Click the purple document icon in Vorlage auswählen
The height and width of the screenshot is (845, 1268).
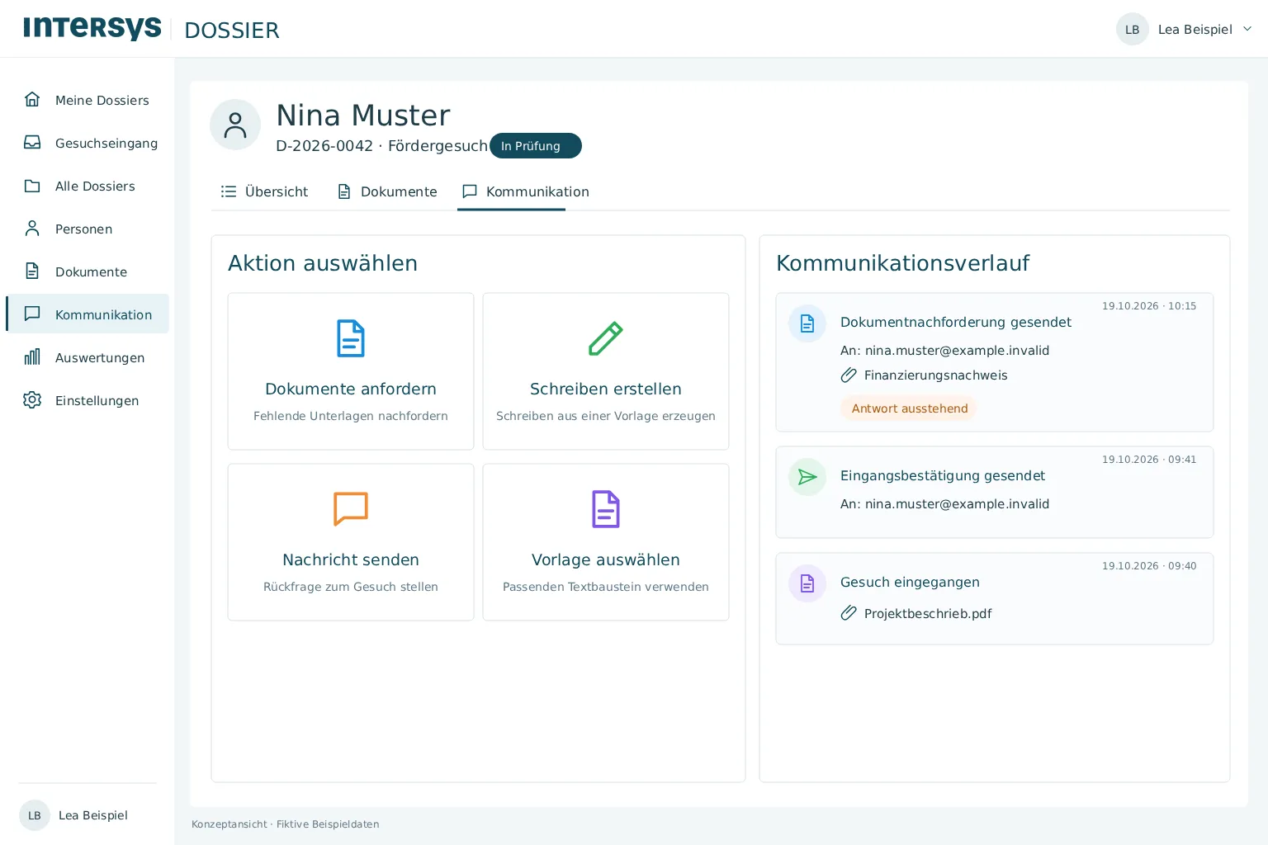[x=606, y=509]
